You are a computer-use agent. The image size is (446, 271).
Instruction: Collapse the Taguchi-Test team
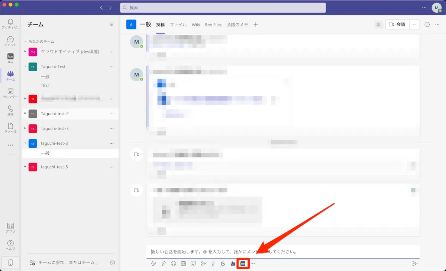(x=25, y=66)
